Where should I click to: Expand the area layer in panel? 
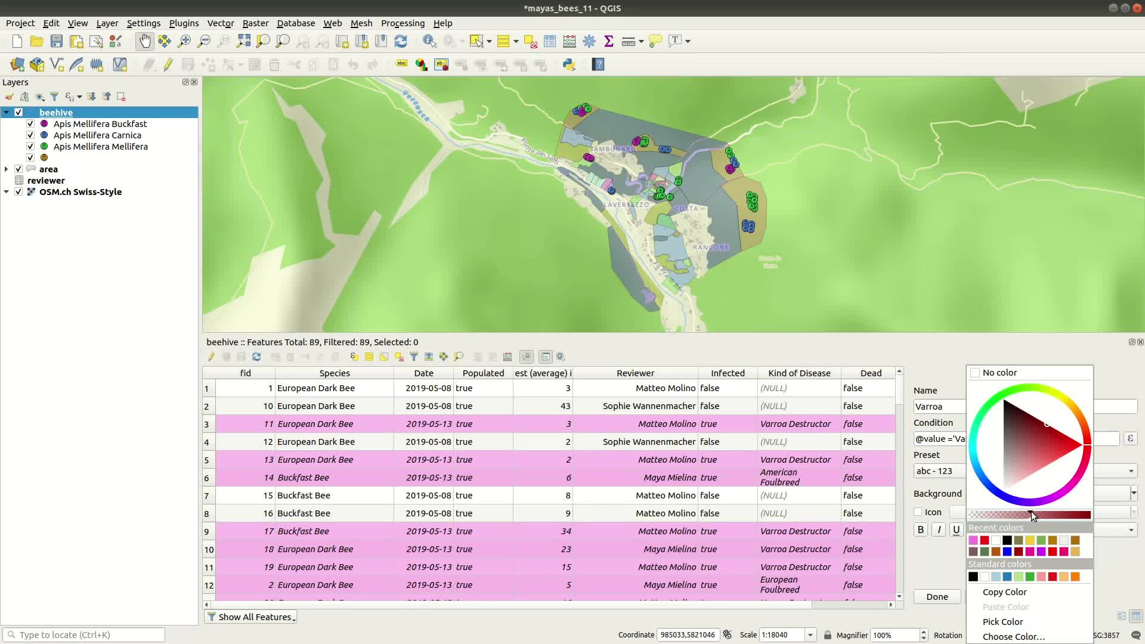7,169
